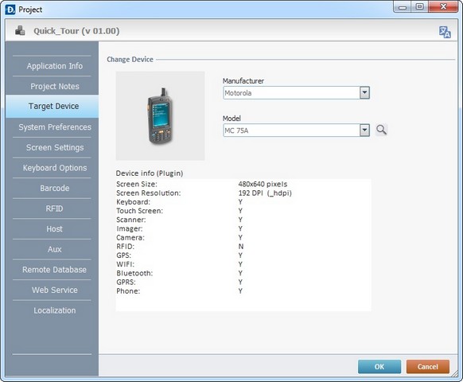Select System Preferences in sidebar

click(x=55, y=127)
